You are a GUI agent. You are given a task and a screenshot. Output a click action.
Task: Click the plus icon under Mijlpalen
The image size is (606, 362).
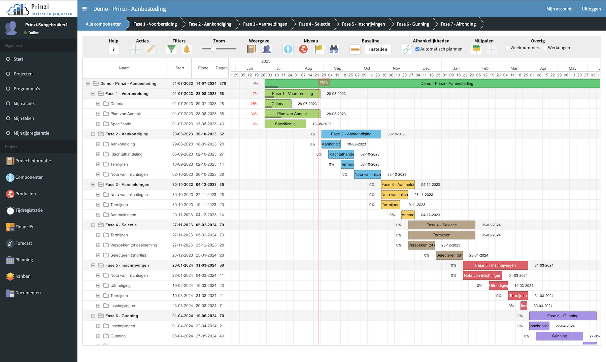tap(492, 49)
